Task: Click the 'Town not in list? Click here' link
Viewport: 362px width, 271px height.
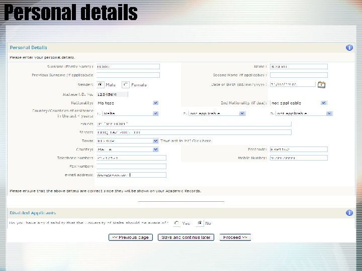Action: (x=186, y=141)
